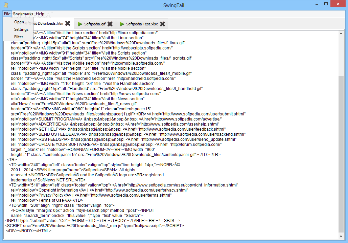Switch to the Softpedia Test.xlsx tab
The width and height of the screenshot is (348, 243).
pos(142,24)
